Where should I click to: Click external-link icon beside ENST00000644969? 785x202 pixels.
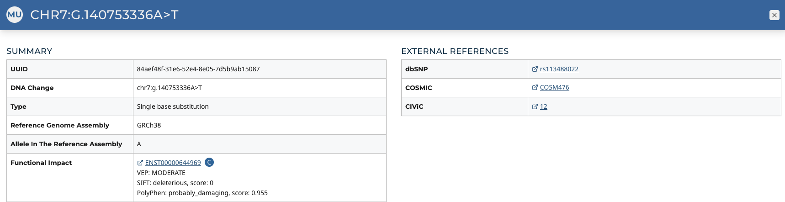pyautogui.click(x=140, y=163)
